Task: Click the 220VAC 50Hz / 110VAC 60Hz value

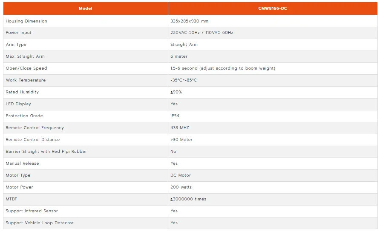Action: [x=202, y=33]
